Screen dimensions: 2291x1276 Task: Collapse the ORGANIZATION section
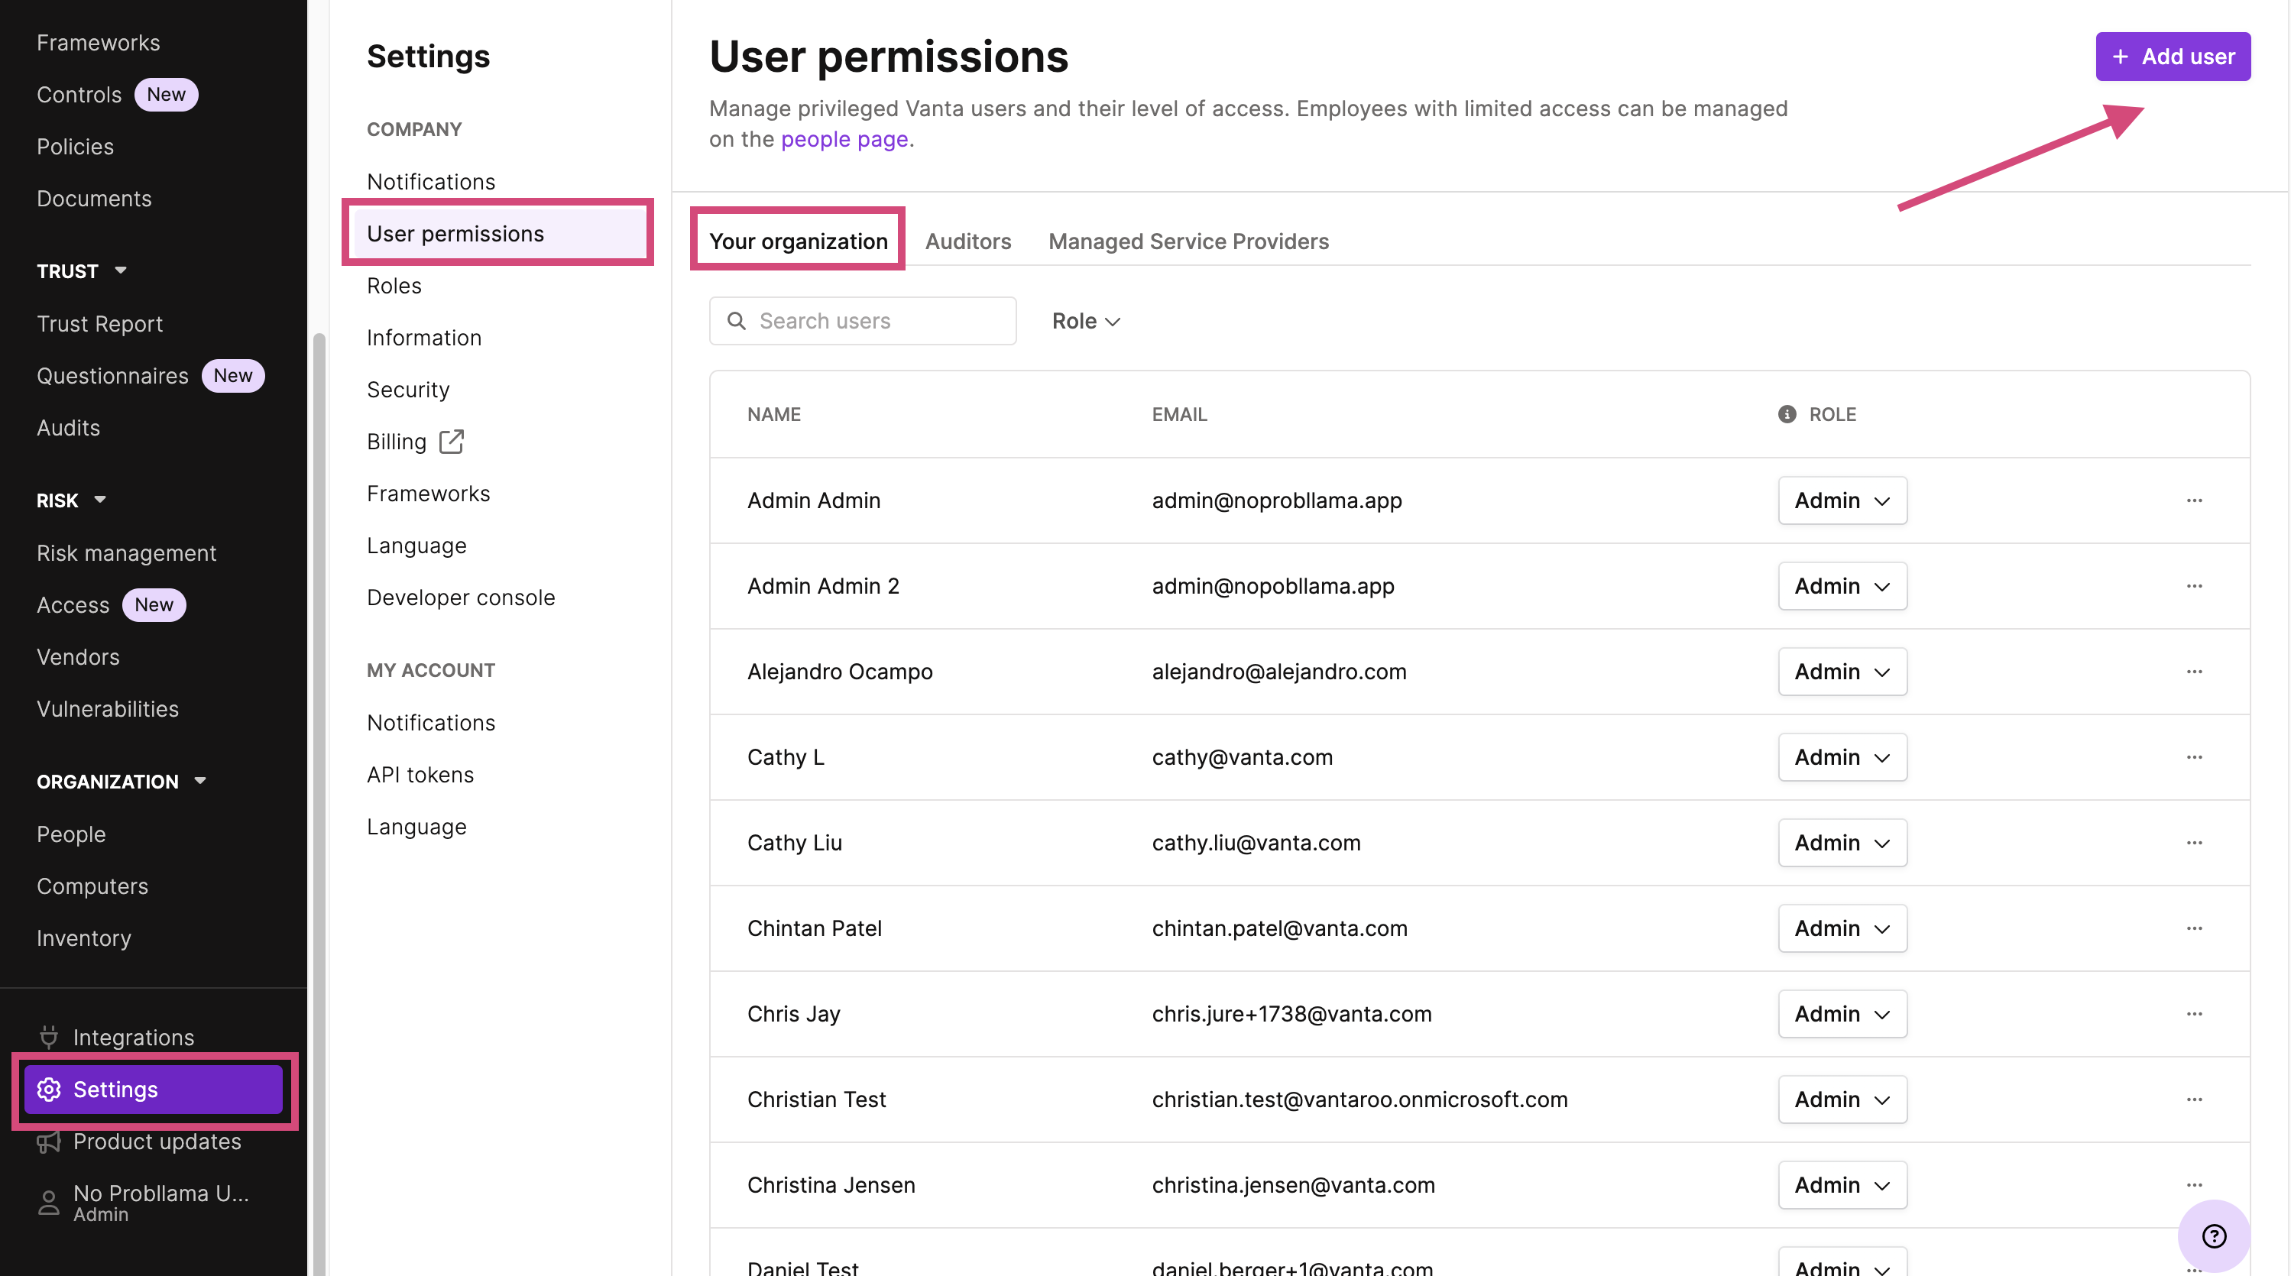tap(200, 781)
